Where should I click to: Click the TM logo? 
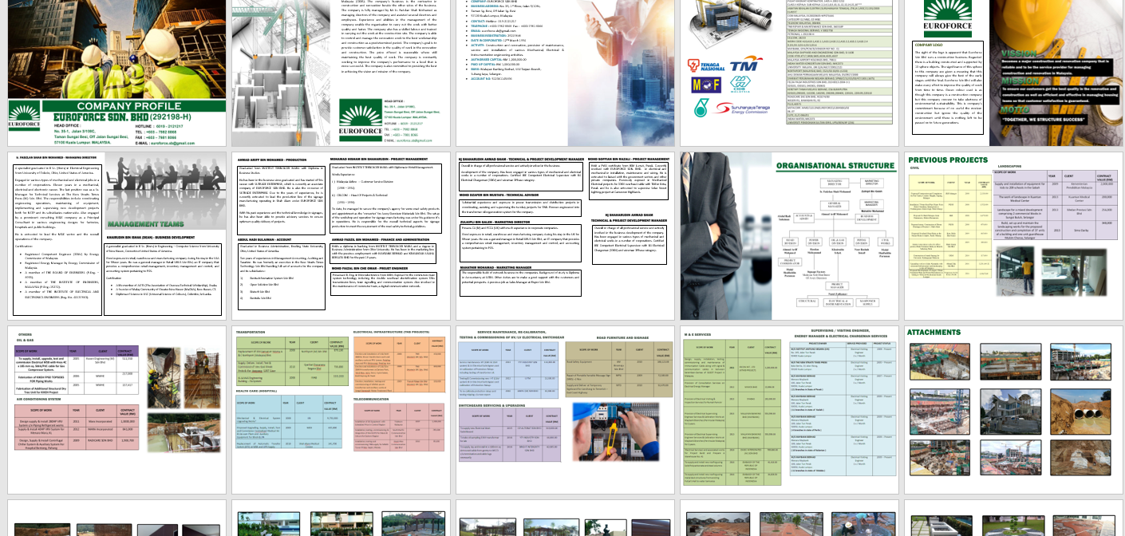click(748, 64)
